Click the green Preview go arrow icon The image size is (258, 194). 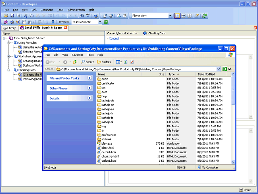coord(106,22)
